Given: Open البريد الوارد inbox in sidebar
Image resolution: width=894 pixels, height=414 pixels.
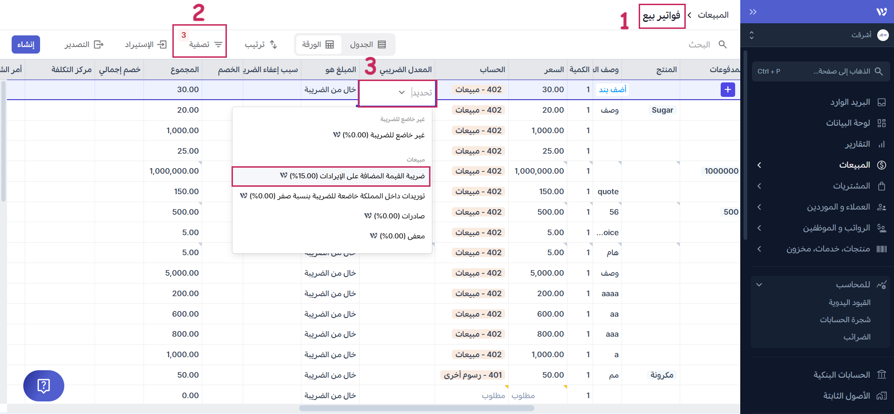Looking at the screenshot, I should pyautogui.click(x=850, y=102).
